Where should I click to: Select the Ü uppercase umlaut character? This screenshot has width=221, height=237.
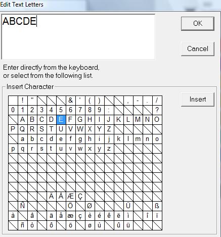128,206
